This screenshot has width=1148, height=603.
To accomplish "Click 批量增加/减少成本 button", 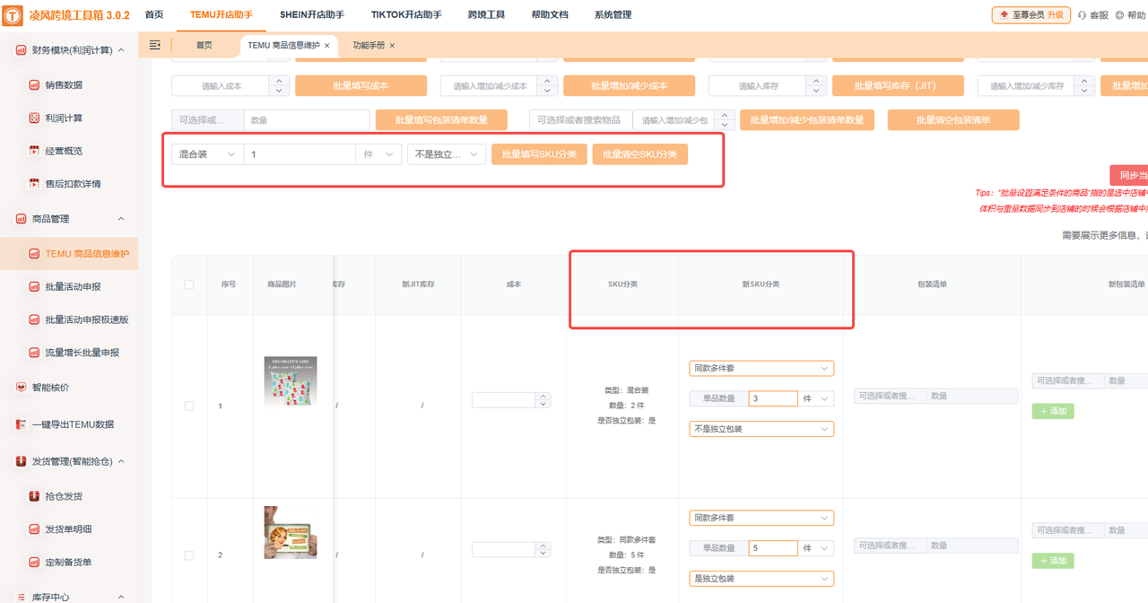I will tap(630, 85).
